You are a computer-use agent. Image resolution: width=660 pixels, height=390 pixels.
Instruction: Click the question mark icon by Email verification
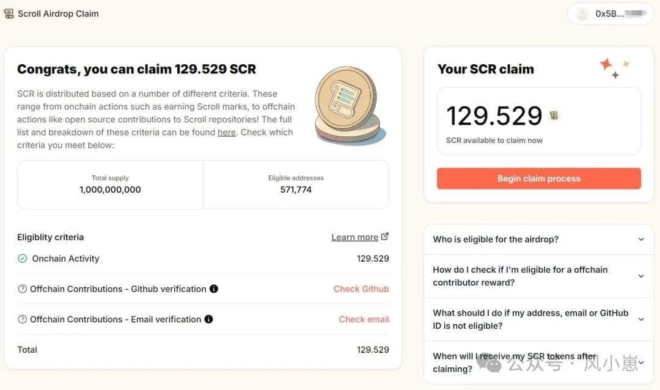click(23, 319)
